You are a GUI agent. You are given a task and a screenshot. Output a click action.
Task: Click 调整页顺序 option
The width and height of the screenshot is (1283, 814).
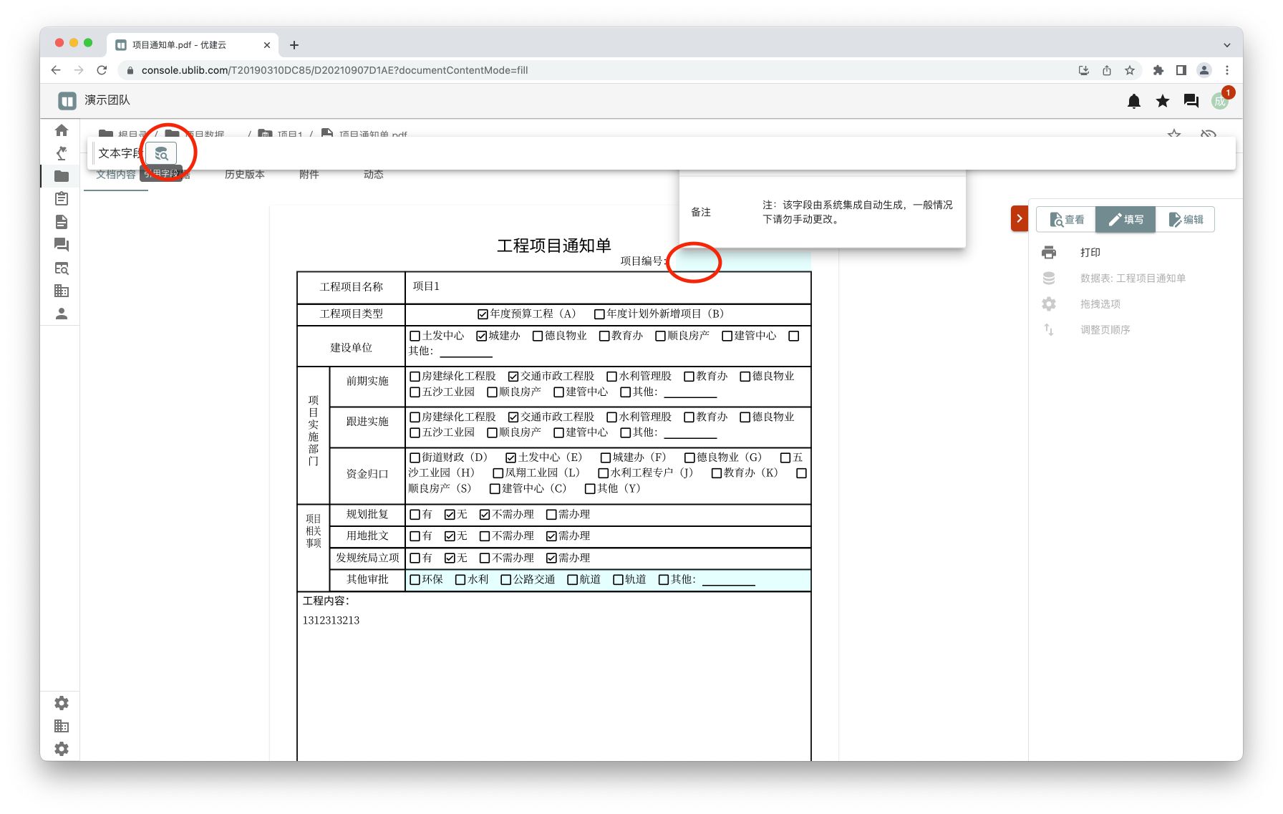1105,330
